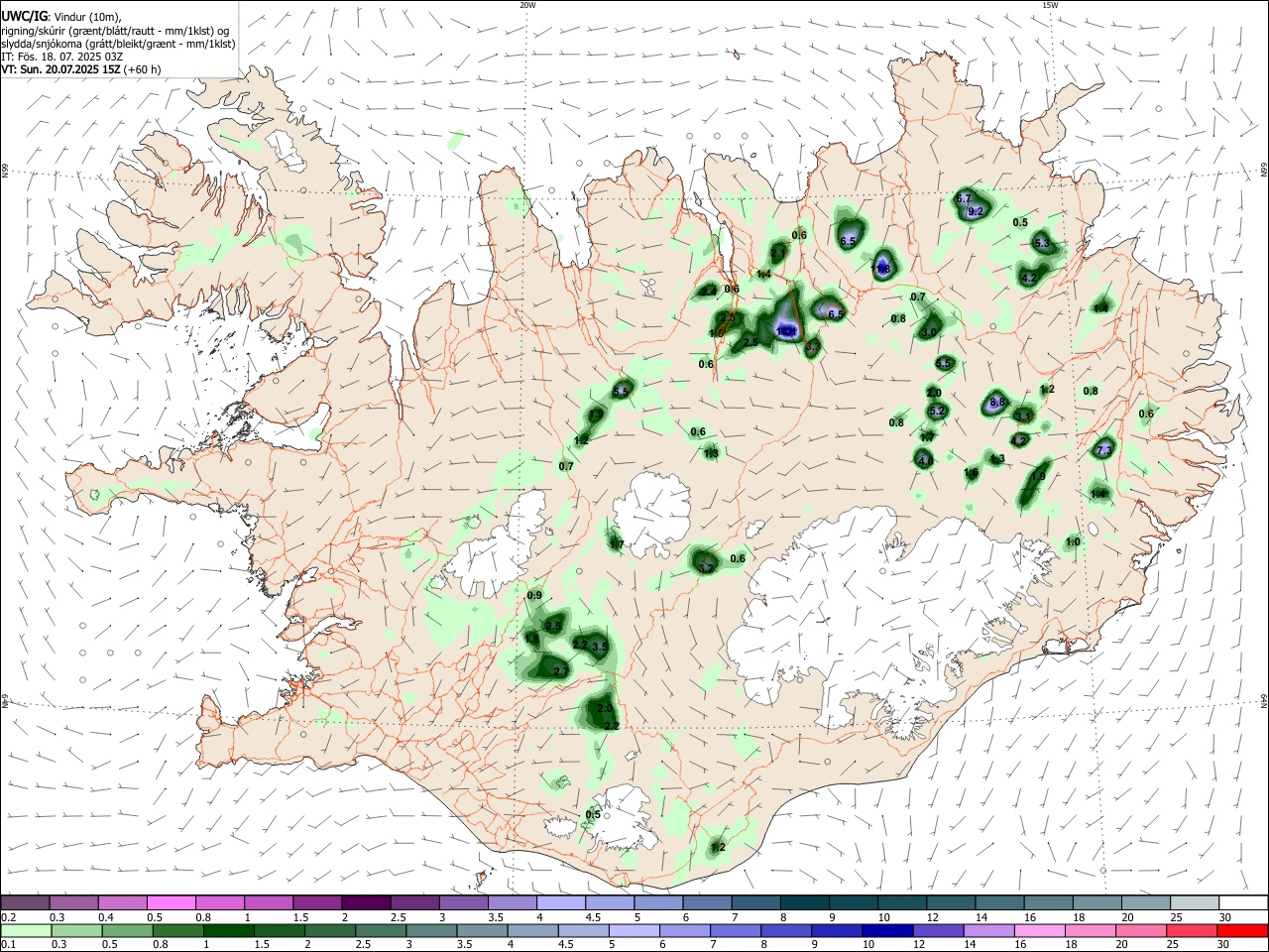Screen dimensions: 1269x952
Task: Click the 'VT: Sun. 20.07.2025 15Z (+60 h)' line
Action: pyautogui.click(x=81, y=69)
